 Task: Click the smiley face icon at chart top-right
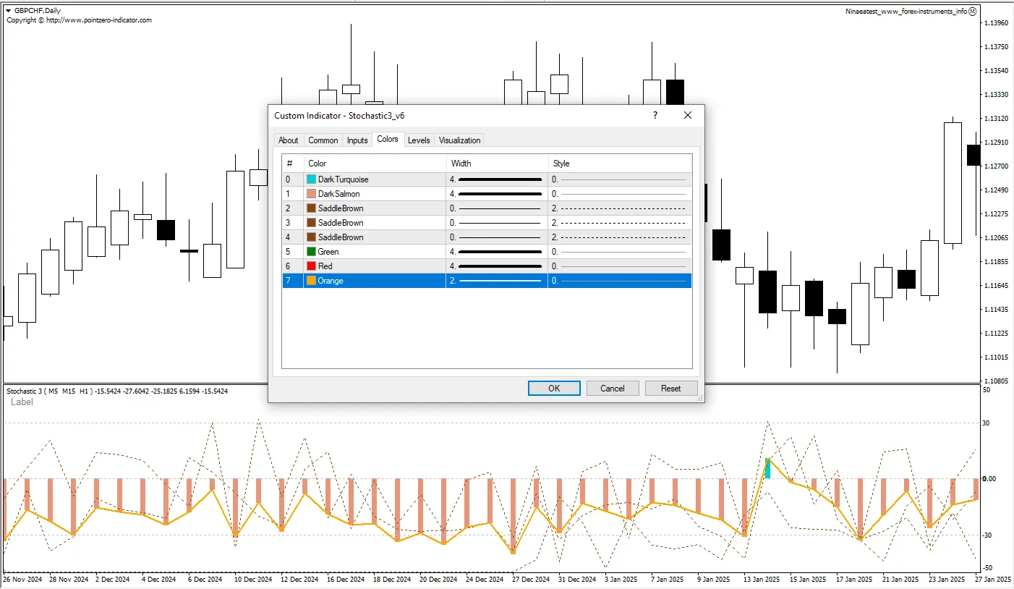coord(973,12)
